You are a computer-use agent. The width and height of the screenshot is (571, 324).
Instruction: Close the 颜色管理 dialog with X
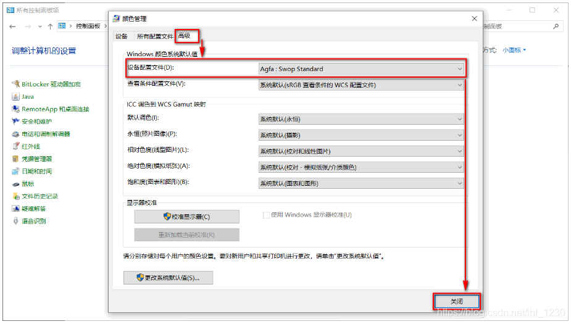tap(474, 19)
